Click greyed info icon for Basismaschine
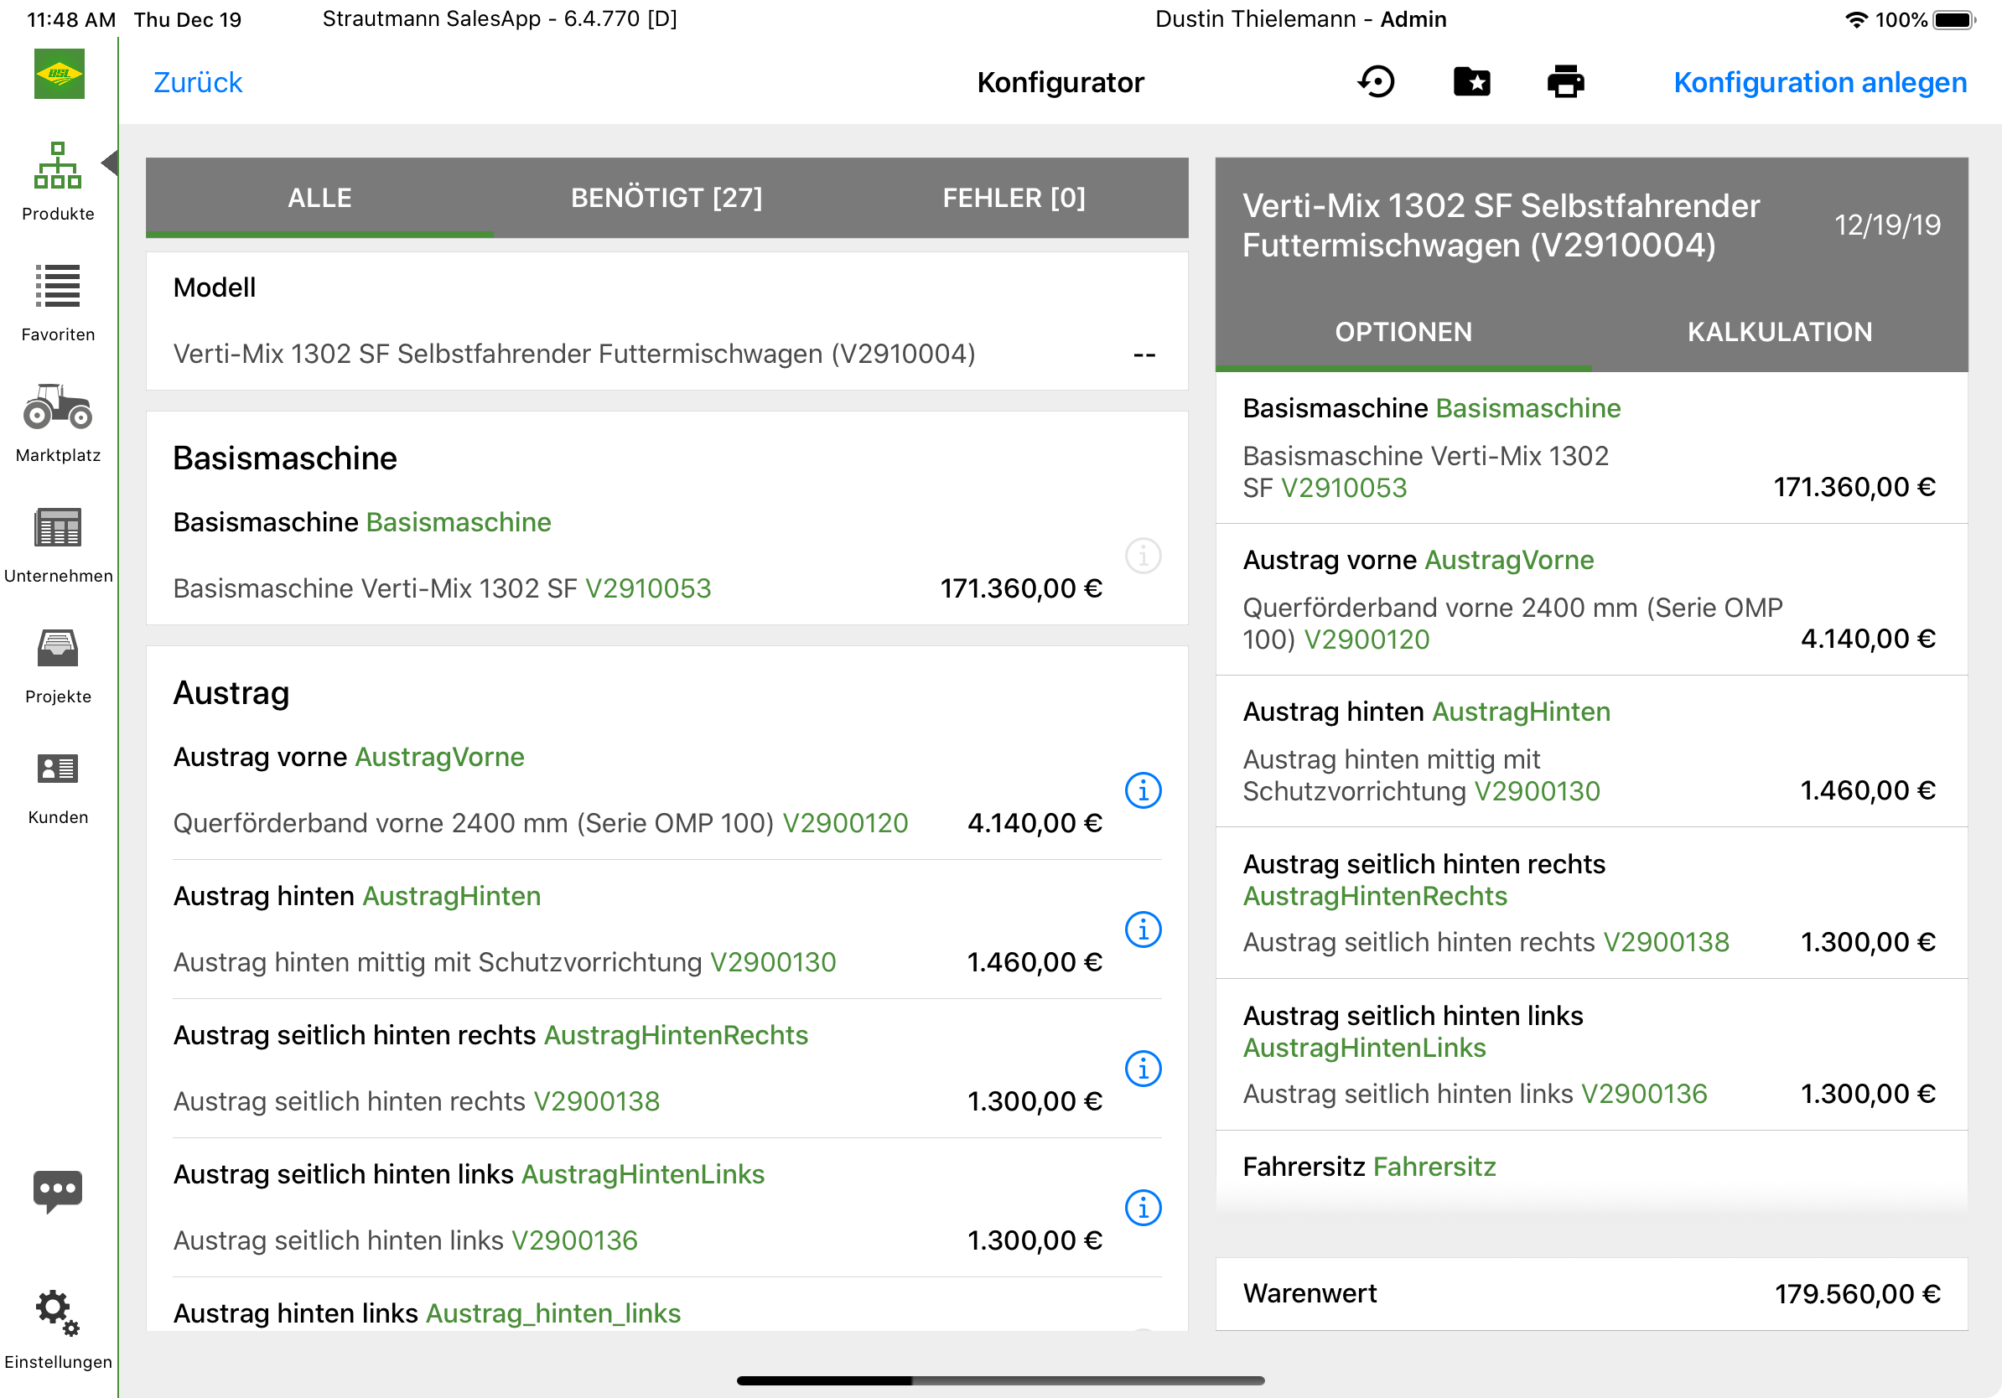Screen dimensions: 2002x1398 click(x=1144, y=555)
